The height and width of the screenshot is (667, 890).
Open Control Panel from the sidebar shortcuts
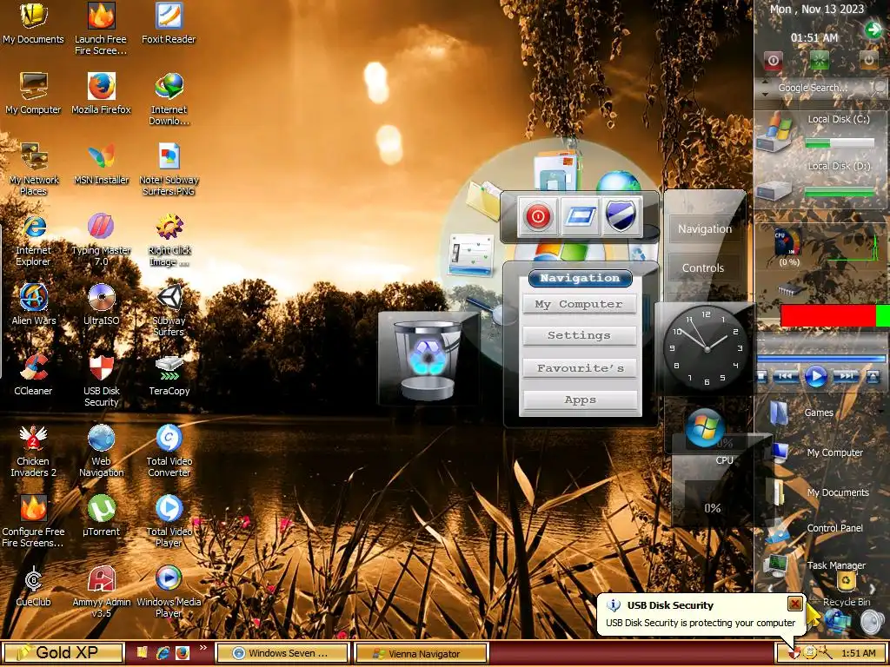tap(815, 529)
